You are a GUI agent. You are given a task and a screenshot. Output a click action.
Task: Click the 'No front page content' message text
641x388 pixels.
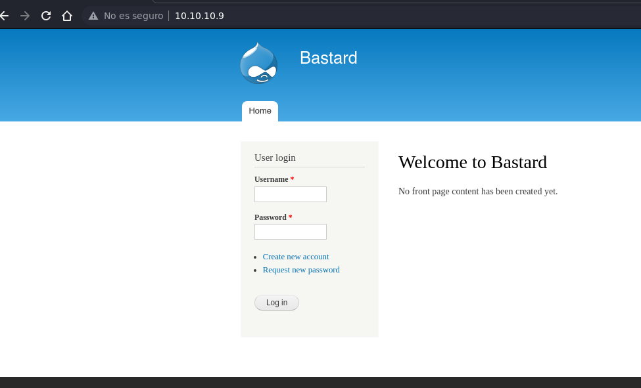pyautogui.click(x=478, y=191)
